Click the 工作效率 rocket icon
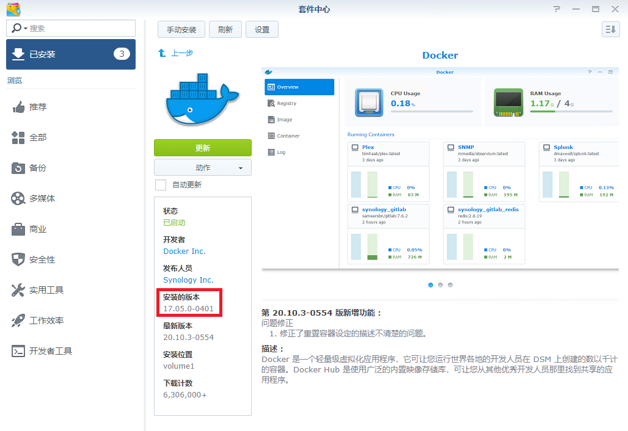The image size is (628, 431). tap(18, 321)
